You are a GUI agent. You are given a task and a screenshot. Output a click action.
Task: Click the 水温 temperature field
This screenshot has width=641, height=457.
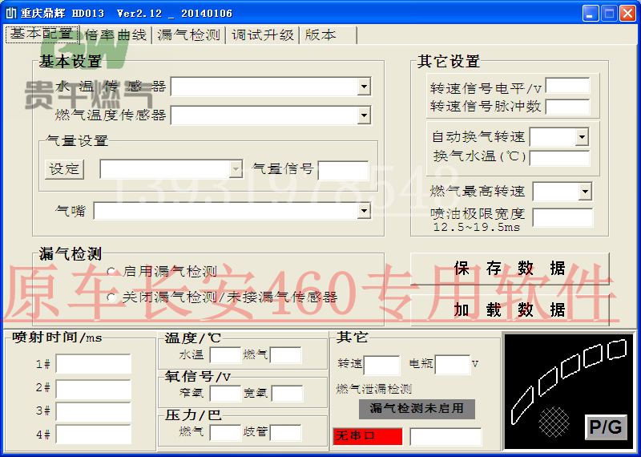click(226, 355)
